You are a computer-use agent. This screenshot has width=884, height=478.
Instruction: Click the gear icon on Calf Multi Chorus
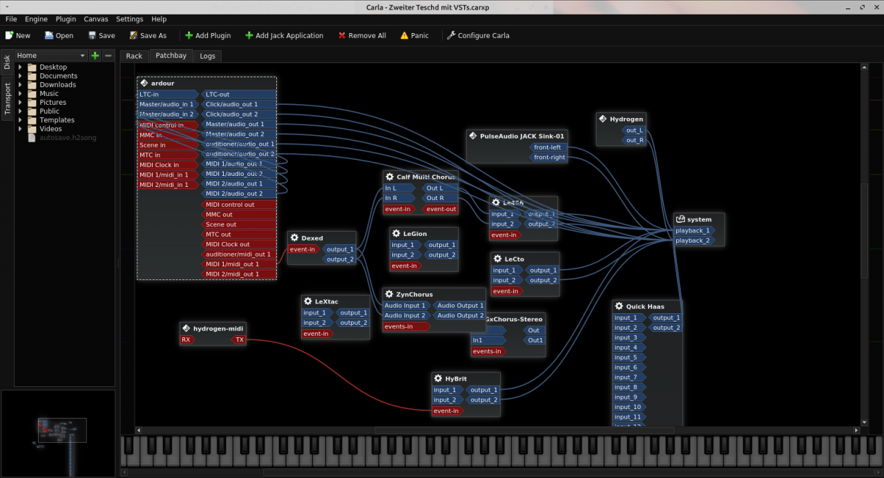point(390,177)
